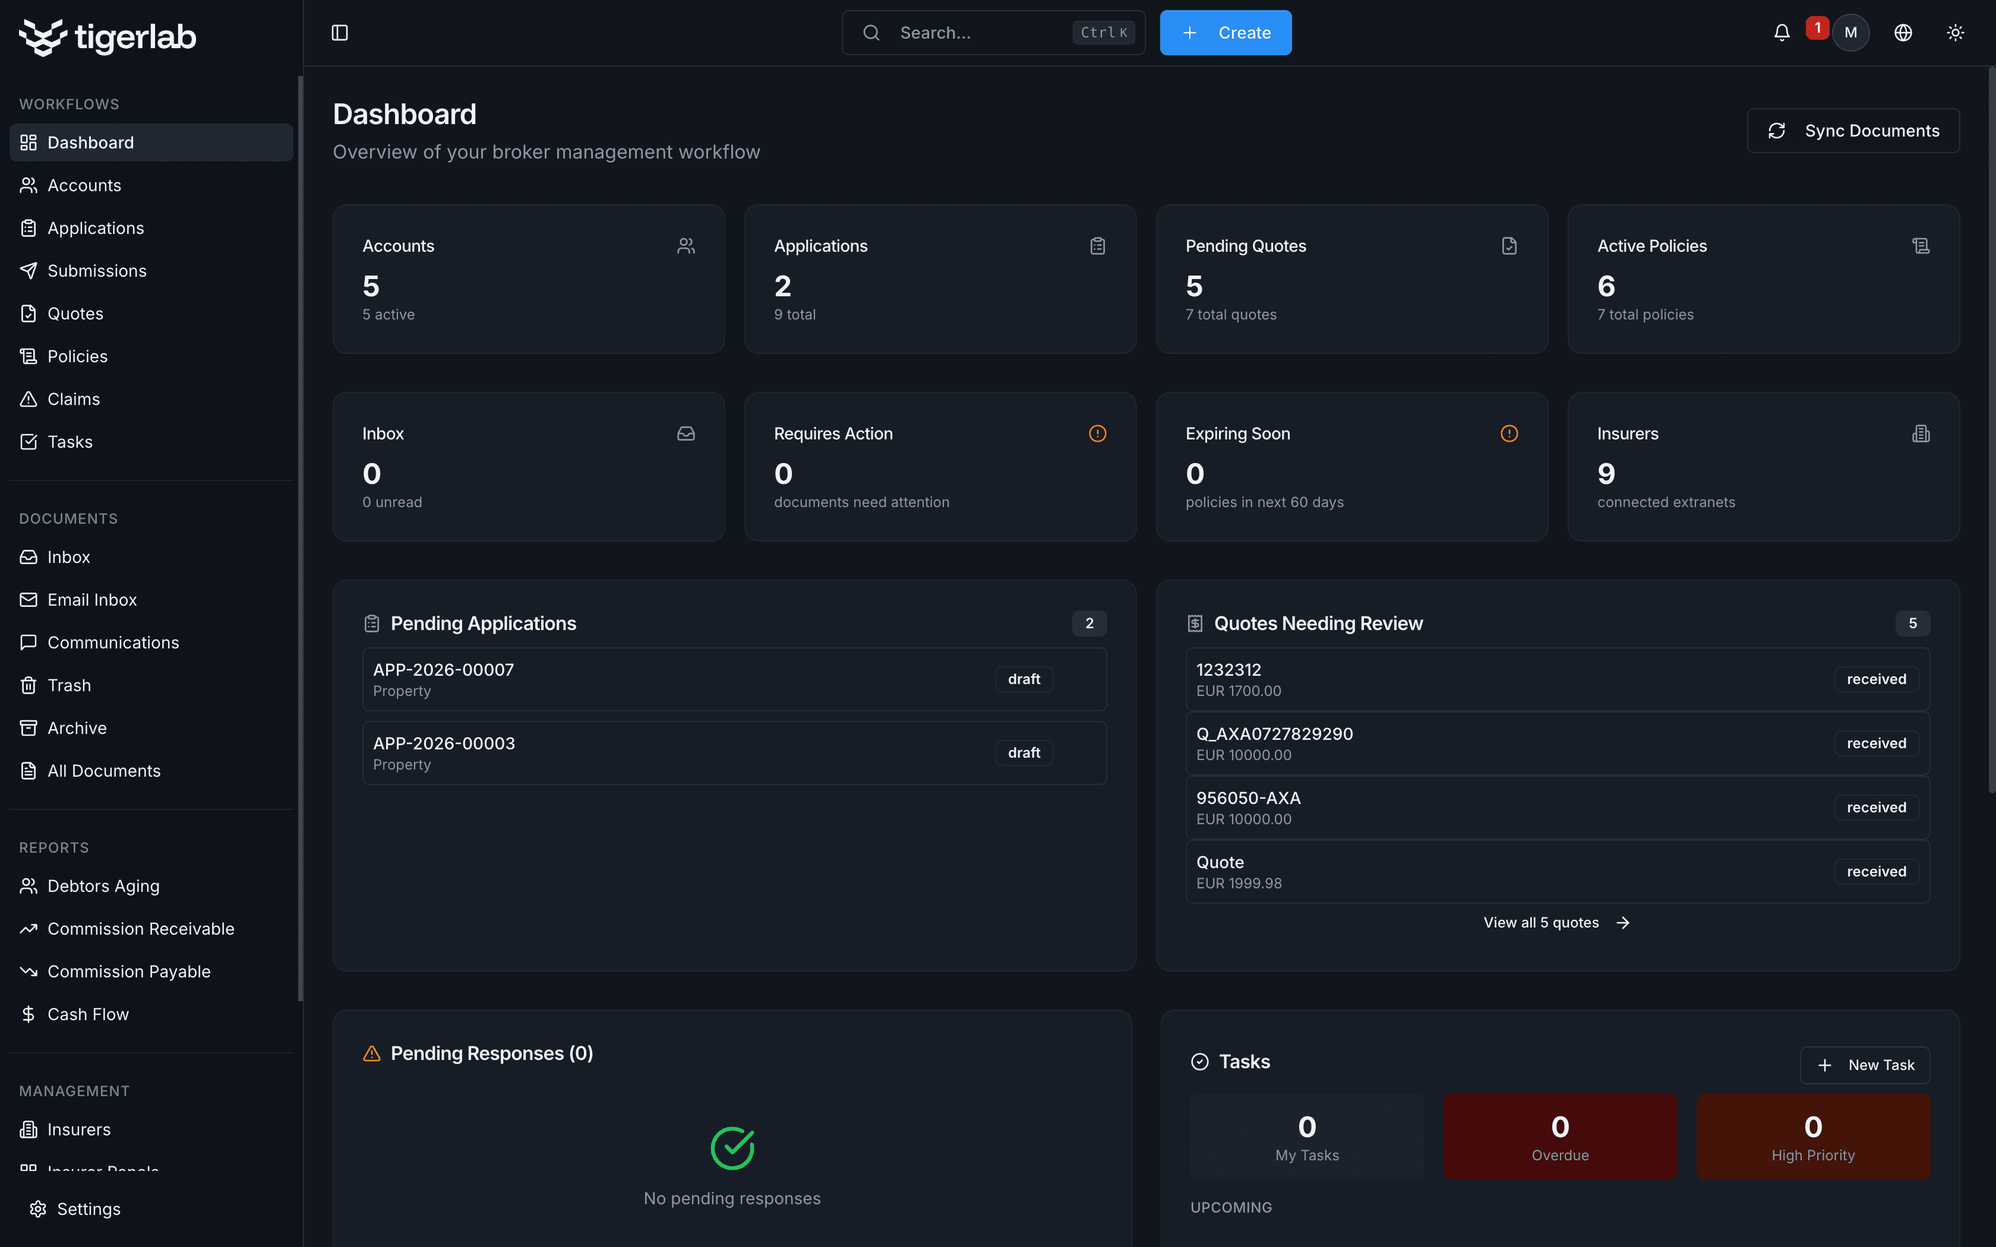Focus the Search input field
This screenshot has width=1996, height=1247.
click(x=981, y=33)
